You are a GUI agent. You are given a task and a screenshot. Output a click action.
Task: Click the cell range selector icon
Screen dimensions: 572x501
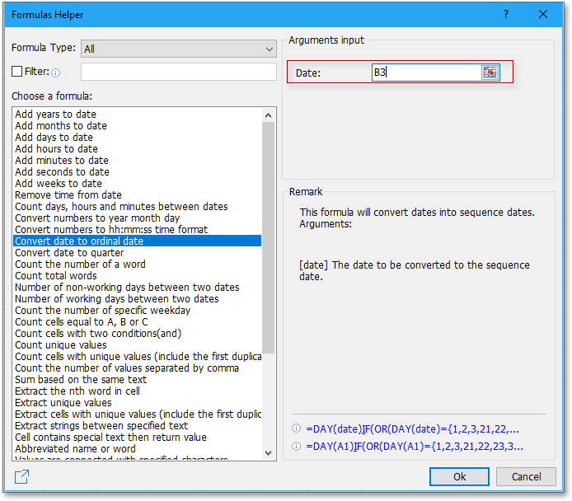[x=490, y=73]
